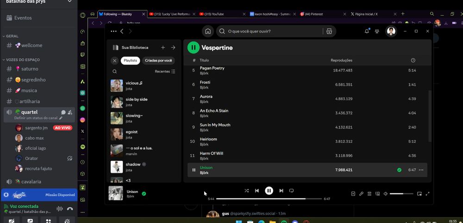Viewport: 463px width, 223px height.
Task: Toggle the Playlists filter chip
Action: pos(130,61)
